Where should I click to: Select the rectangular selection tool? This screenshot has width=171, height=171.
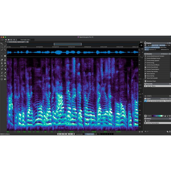tap(2, 47)
